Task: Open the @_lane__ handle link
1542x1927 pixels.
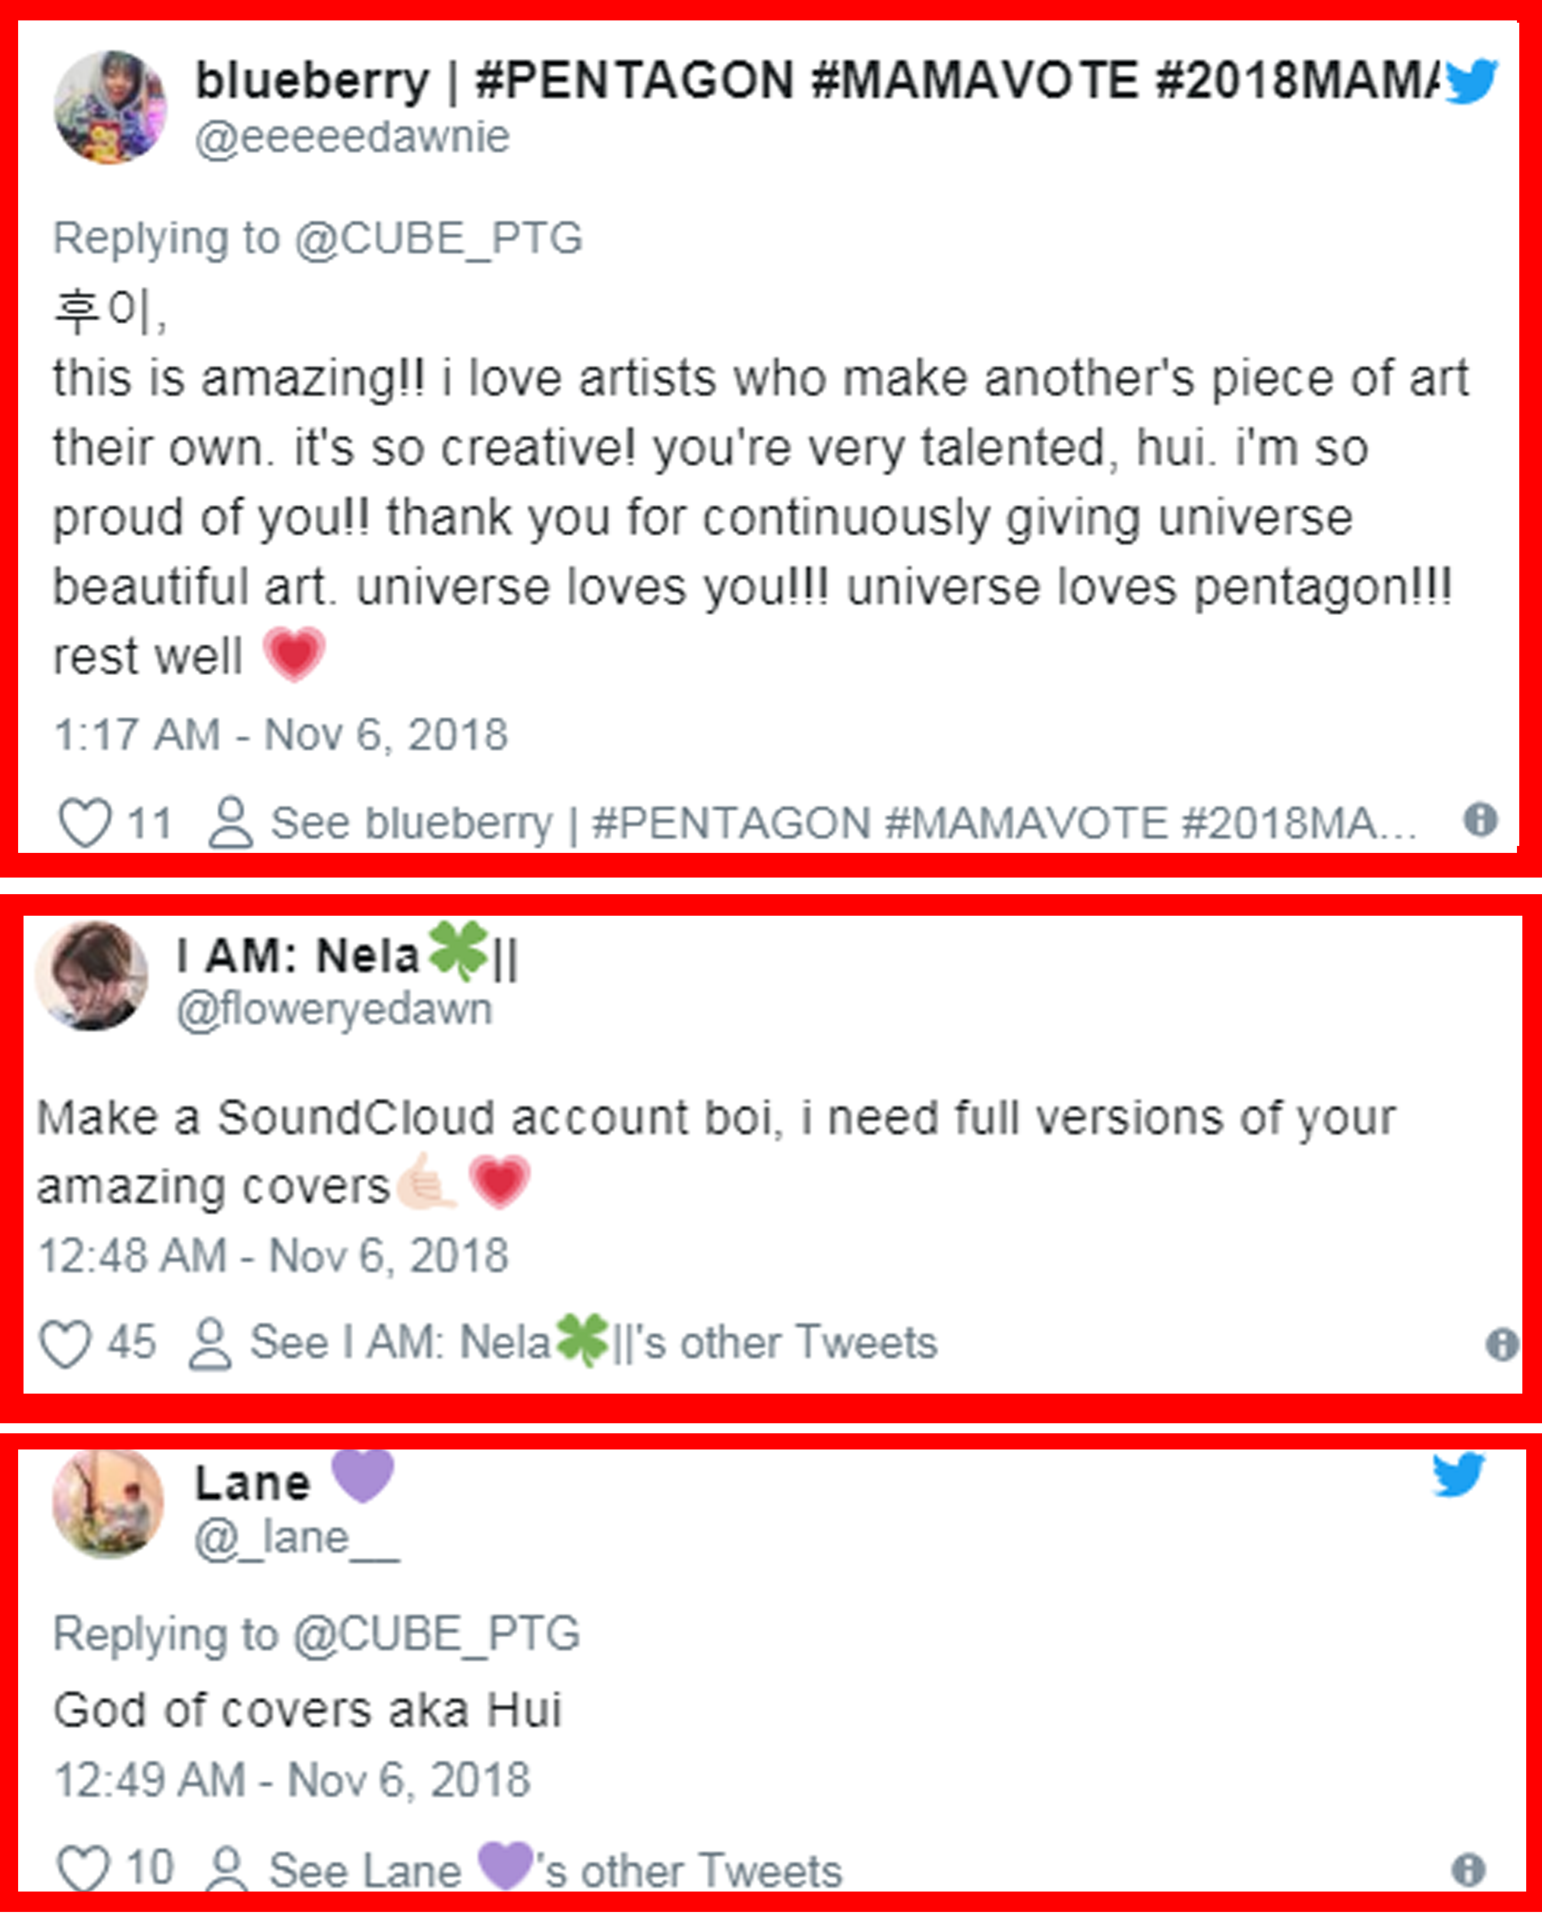Action: click(297, 1538)
